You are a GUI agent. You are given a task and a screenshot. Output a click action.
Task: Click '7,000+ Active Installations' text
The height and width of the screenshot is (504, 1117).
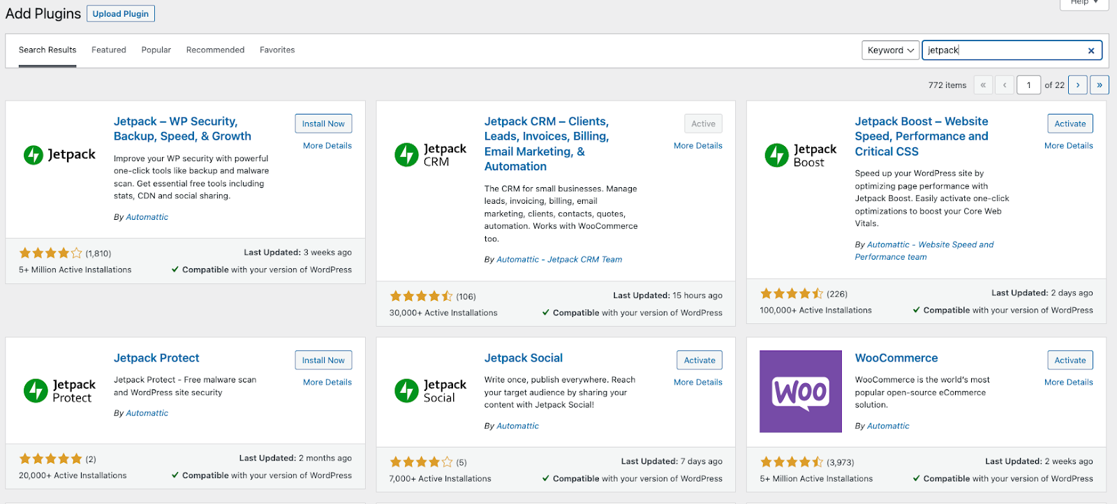tap(441, 479)
